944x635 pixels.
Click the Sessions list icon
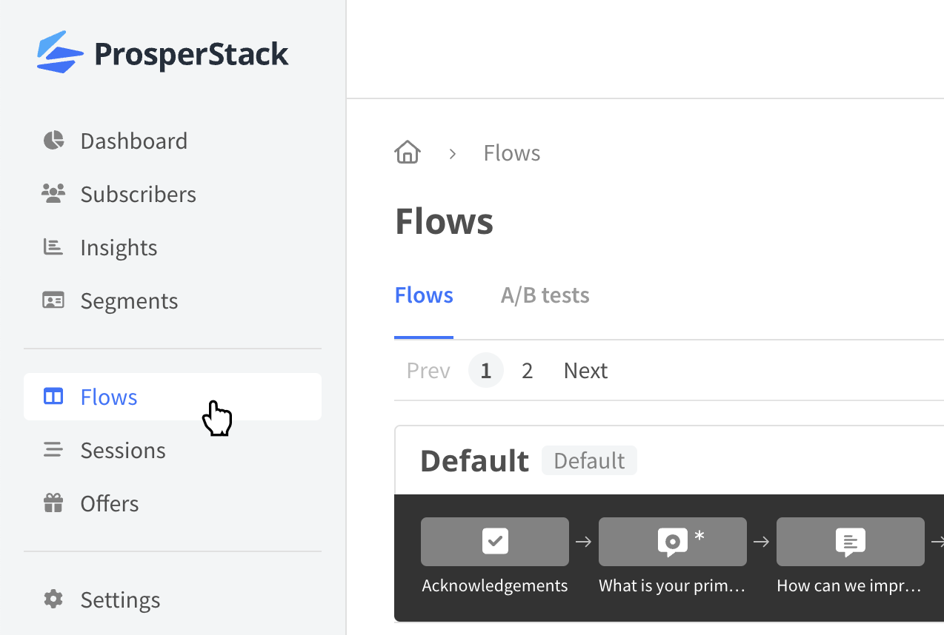coord(53,449)
